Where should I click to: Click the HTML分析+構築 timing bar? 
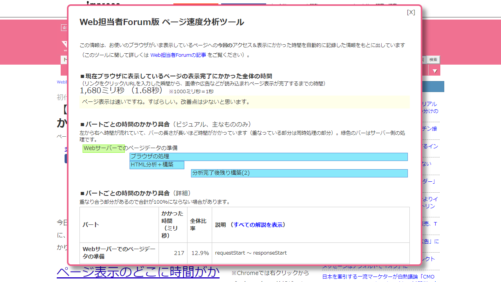click(157, 165)
